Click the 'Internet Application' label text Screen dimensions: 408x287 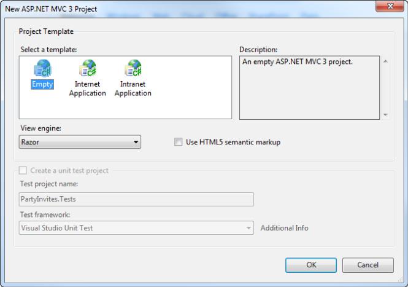[87, 88]
